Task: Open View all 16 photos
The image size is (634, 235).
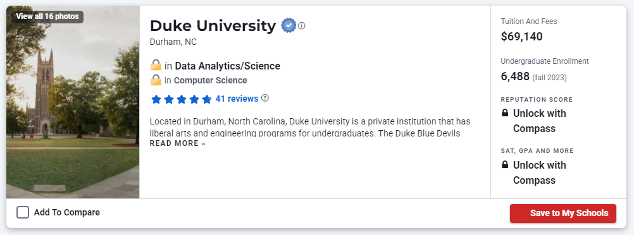Action: coord(47,16)
